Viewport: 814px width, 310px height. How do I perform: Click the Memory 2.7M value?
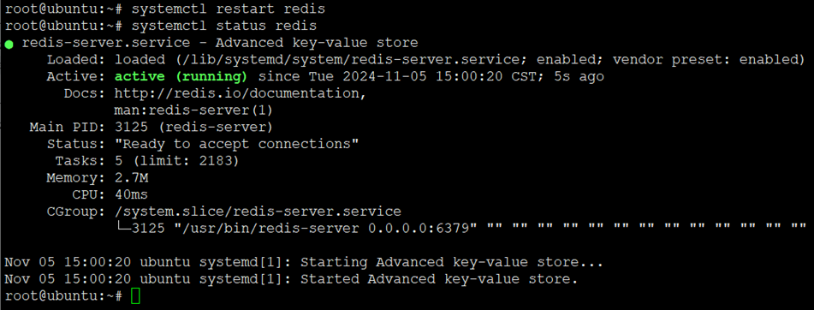point(131,178)
